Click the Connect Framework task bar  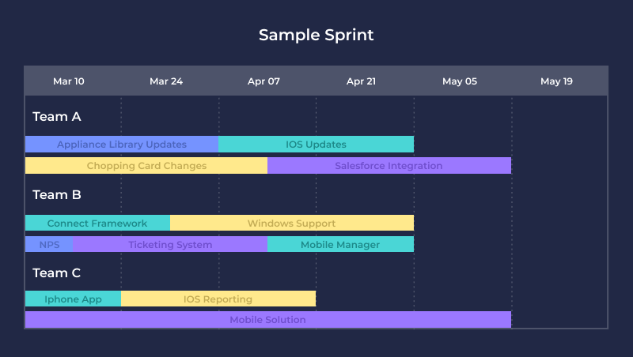pos(97,224)
